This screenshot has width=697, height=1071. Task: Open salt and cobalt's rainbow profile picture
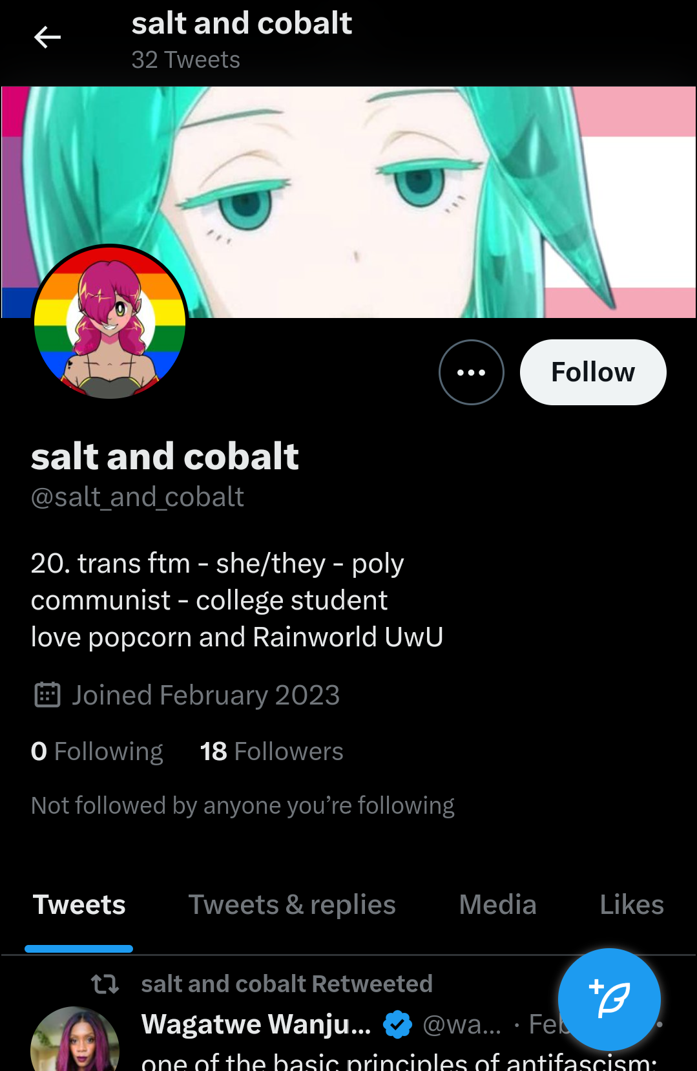tap(110, 322)
